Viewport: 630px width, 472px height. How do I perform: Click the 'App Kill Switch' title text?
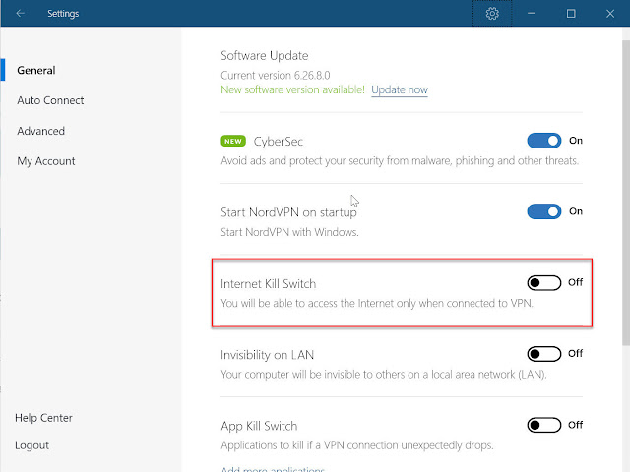(x=259, y=426)
